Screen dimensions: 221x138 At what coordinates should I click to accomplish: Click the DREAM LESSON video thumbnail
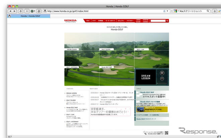coord(146,77)
